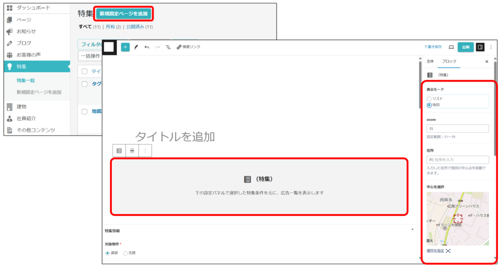Click the block align icon in block toolbar
501x268 pixels.
pyautogui.click(x=132, y=151)
